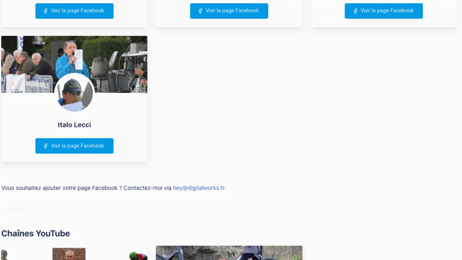Click the middle 'Voir la page Facebook' button

point(229,11)
